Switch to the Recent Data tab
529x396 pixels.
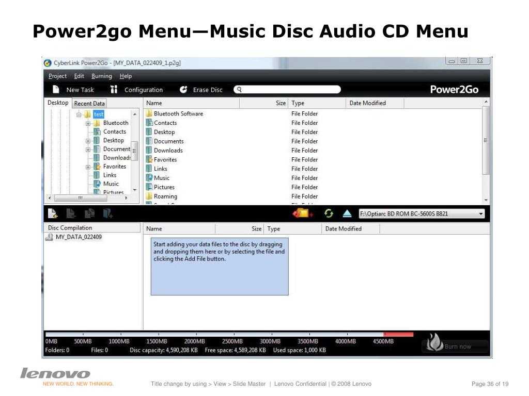[89, 103]
